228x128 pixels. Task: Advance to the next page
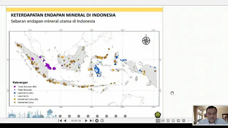(x=86, y=121)
